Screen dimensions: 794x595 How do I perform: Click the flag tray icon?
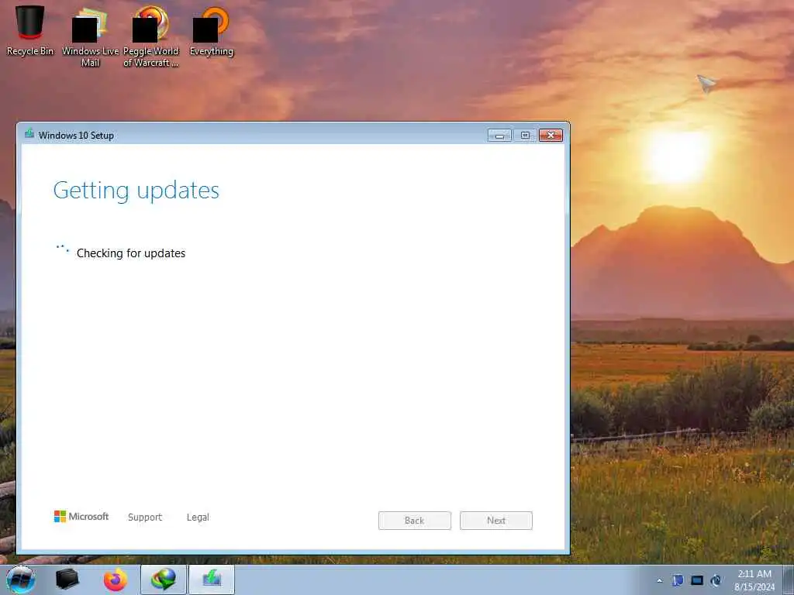[x=678, y=580]
